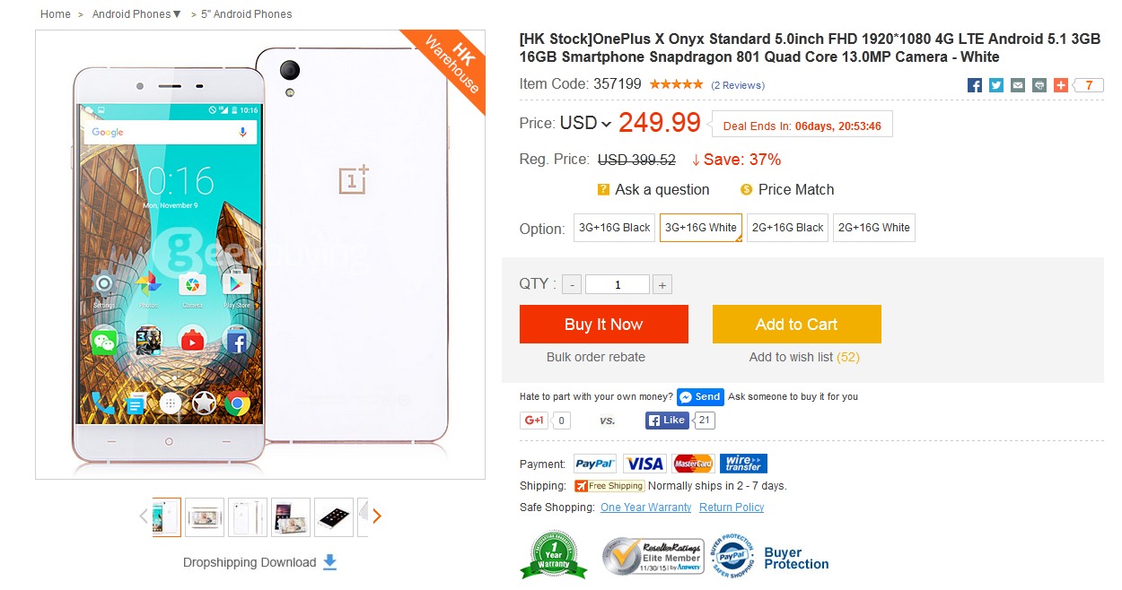Send product link via Messenger
This screenshot has height=590, width=1122.
700,396
